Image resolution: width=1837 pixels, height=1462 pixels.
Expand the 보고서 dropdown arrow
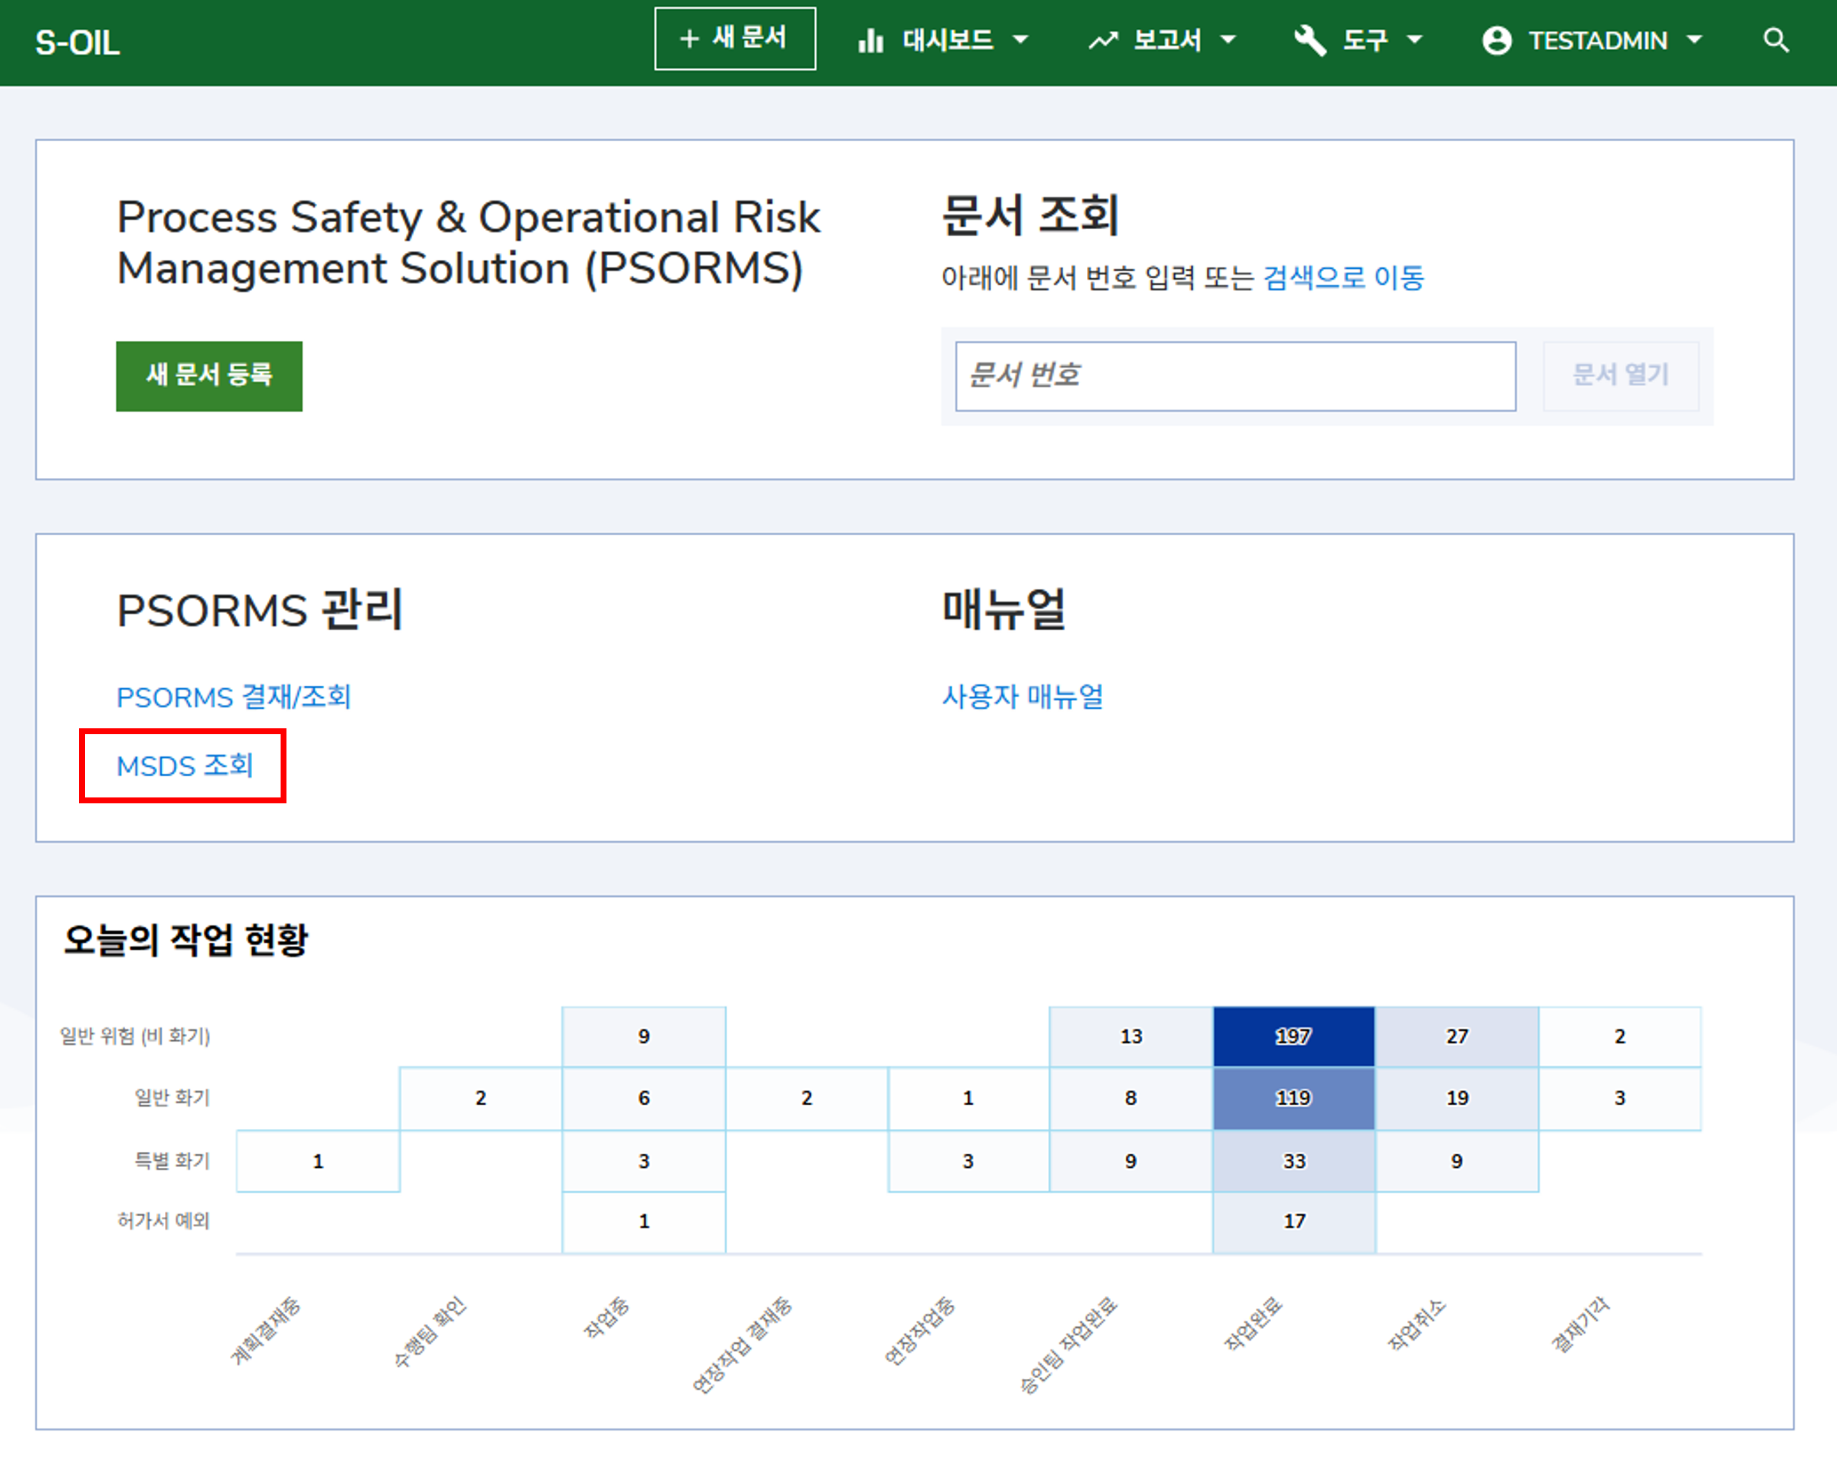(x=1228, y=39)
